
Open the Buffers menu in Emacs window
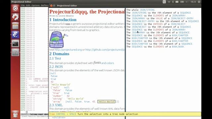pyautogui.click(x=45, y=5)
